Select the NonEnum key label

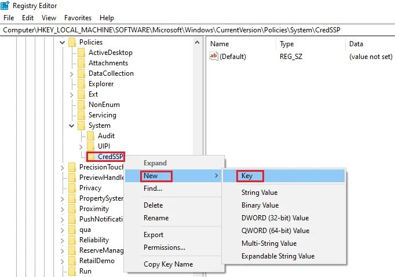point(104,105)
